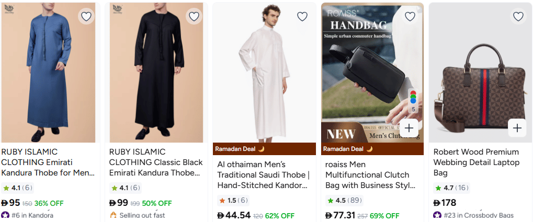This screenshot has width=533, height=222.
Task: View the white Saudi Thobe photo
Action: tap(264, 73)
